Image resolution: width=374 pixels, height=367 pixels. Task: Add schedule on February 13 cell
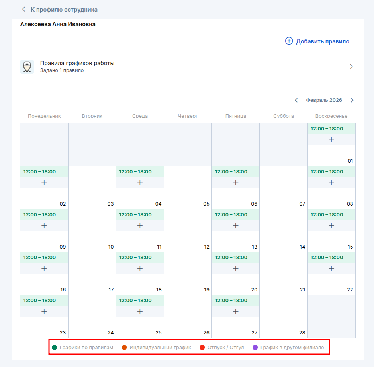click(235, 225)
